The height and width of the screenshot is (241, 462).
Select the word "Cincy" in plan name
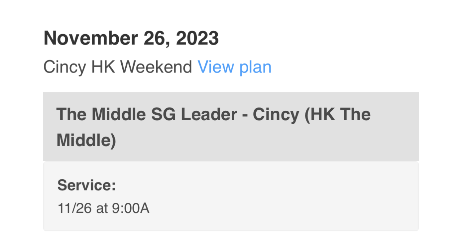65,67
